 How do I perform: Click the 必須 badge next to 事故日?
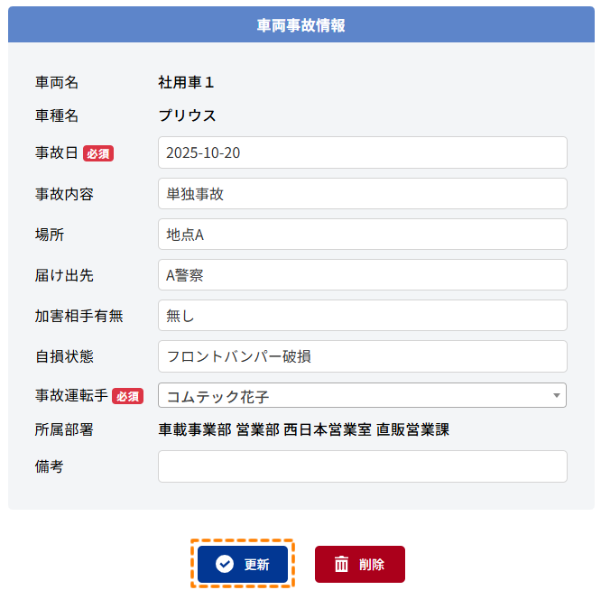coord(98,153)
